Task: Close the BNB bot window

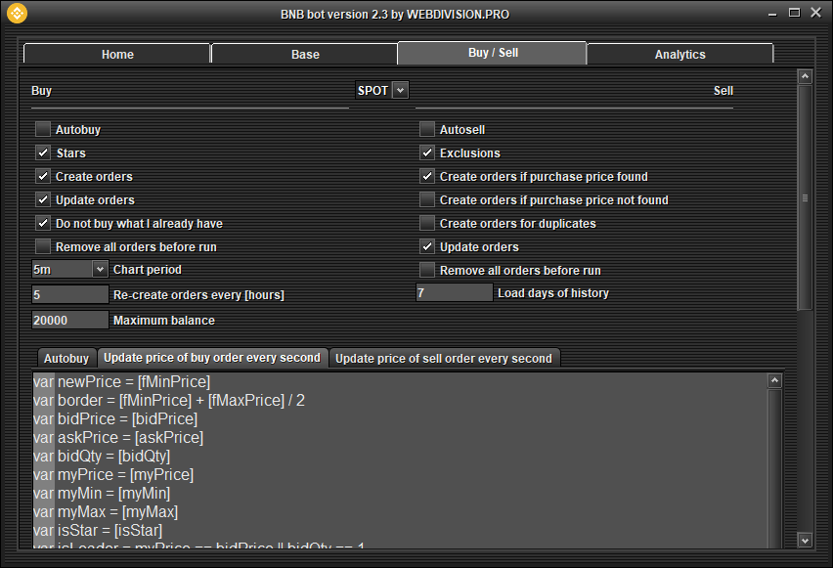Action: point(815,13)
